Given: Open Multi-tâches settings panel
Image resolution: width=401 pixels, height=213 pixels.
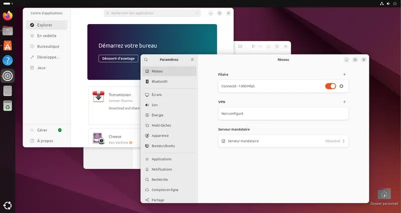Looking at the screenshot, I should click(x=169, y=125).
